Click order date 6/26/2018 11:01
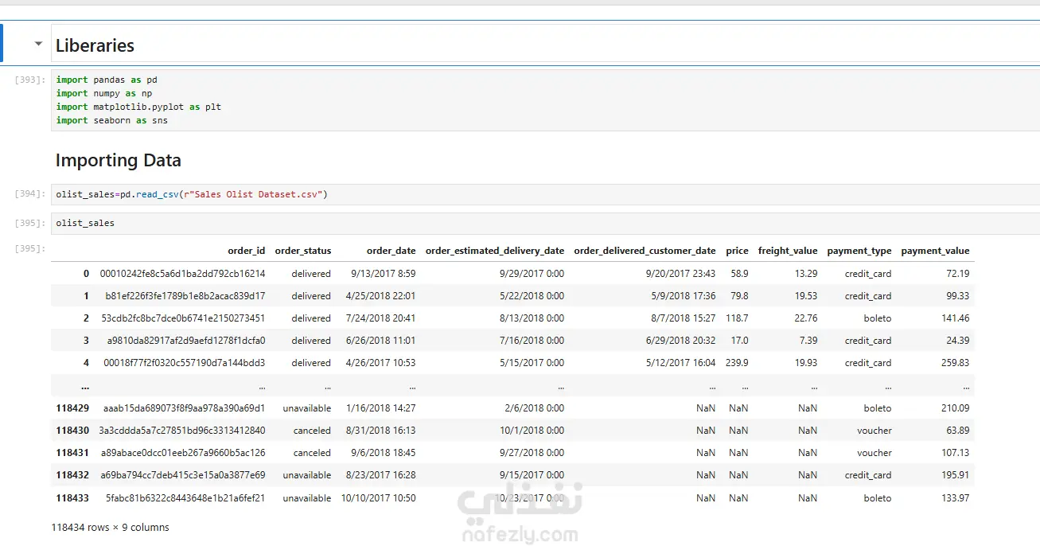Viewport: 1040px width, 546px height. tap(381, 341)
